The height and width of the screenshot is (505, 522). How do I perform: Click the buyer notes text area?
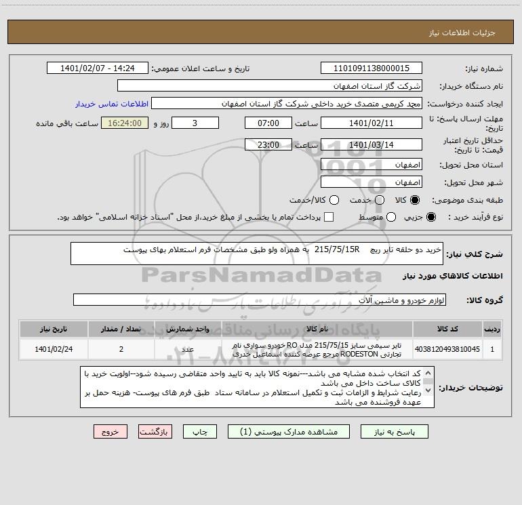257,387
